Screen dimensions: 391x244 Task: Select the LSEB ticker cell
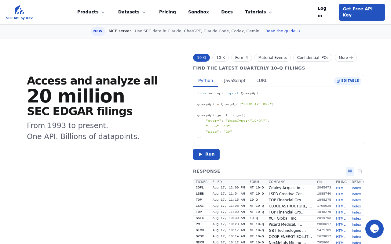click(x=200, y=194)
